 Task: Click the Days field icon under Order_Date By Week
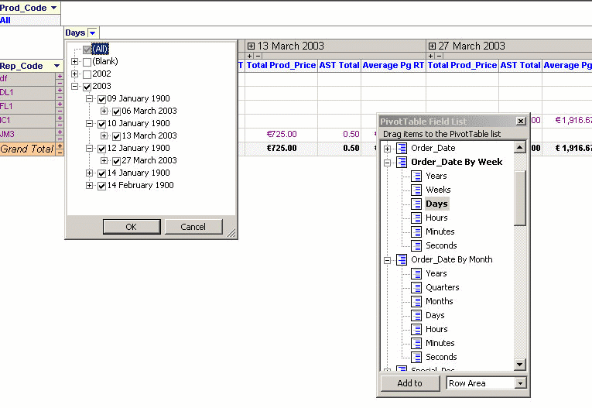click(x=416, y=204)
